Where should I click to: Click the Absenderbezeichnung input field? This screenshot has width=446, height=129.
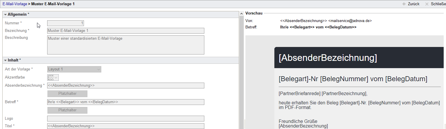pyautogui.click(x=126, y=86)
